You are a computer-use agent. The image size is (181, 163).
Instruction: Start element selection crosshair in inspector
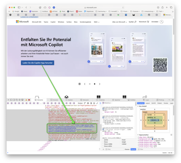[x=19, y=100]
